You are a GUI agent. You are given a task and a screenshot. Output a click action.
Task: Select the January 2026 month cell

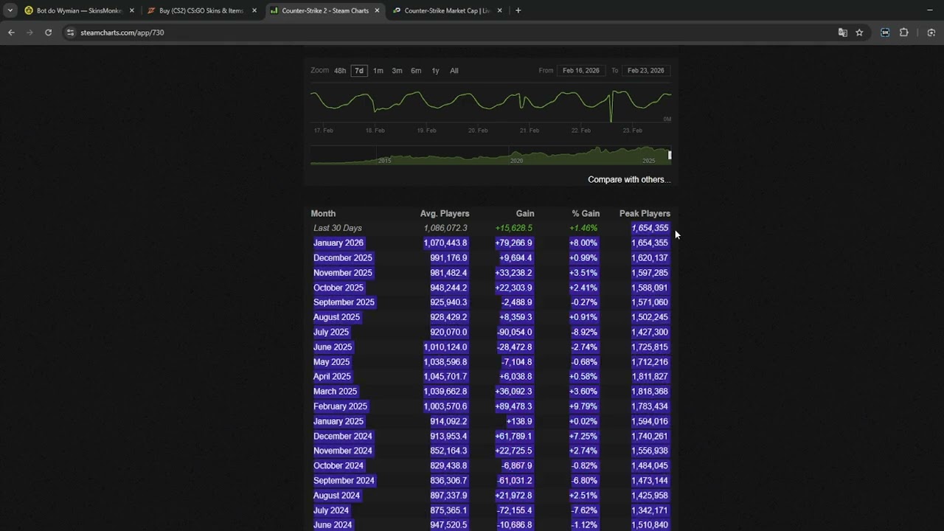339,243
